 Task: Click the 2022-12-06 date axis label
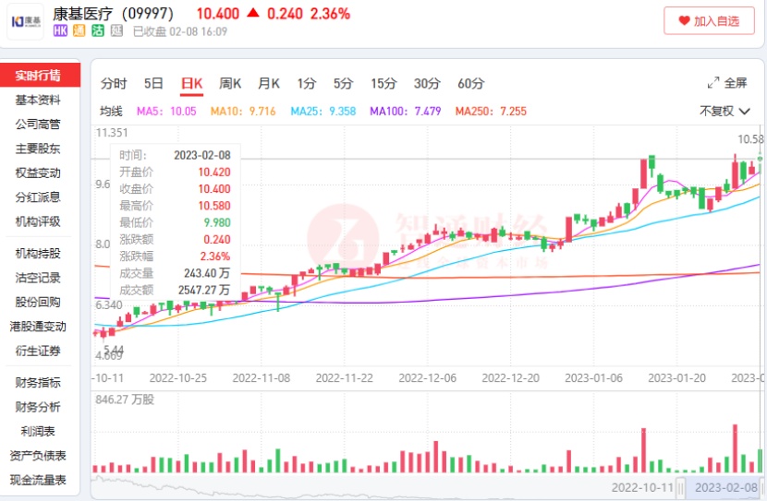[428, 378]
